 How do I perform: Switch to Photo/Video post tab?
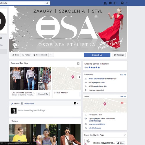tap(28, 104)
